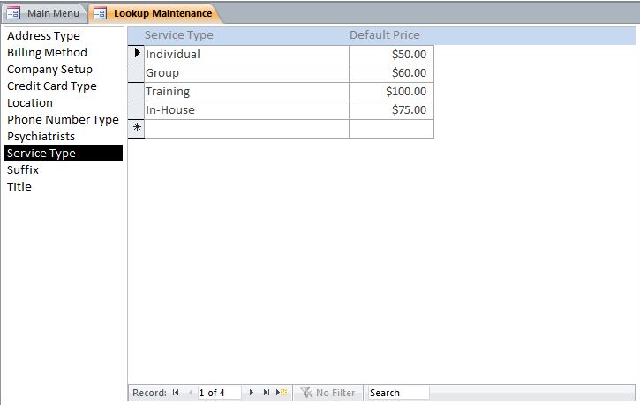
Task: Click the $60.00 default price cell
Action: coord(391,73)
